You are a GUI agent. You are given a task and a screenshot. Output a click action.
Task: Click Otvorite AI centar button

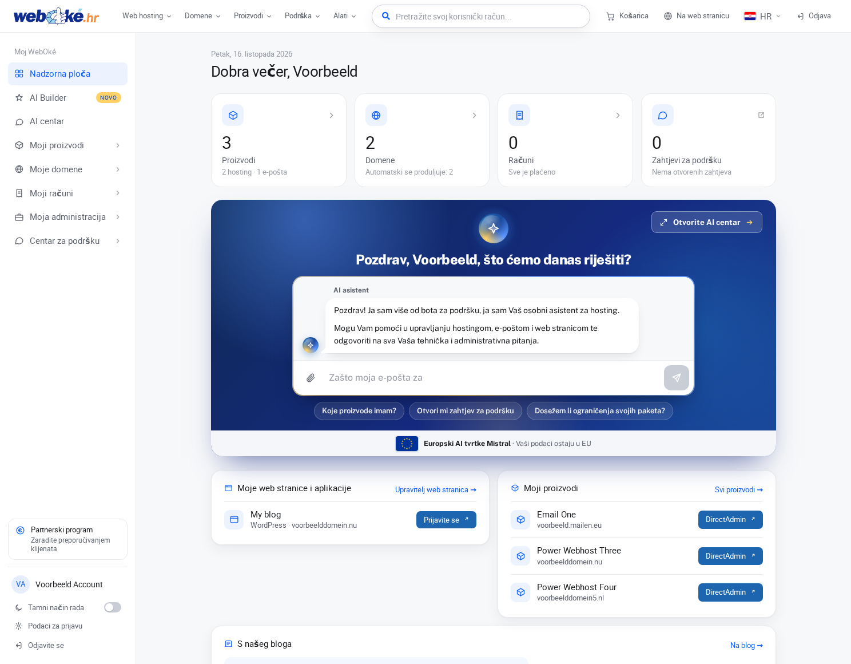point(706,222)
